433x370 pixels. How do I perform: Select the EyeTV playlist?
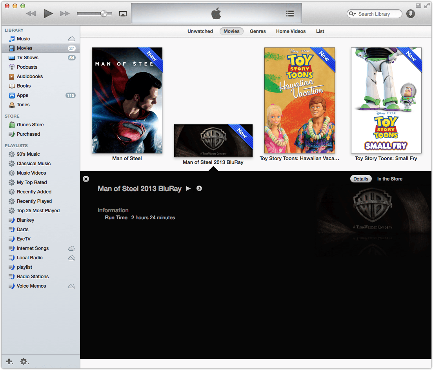click(40, 239)
